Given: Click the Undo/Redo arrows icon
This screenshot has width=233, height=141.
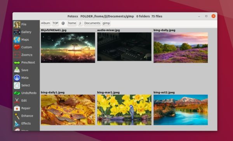Looking at the screenshot, I should point(17,93).
